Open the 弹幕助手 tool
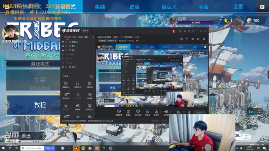Image resolution: width=269 pixels, height=151 pixels. 66,85
